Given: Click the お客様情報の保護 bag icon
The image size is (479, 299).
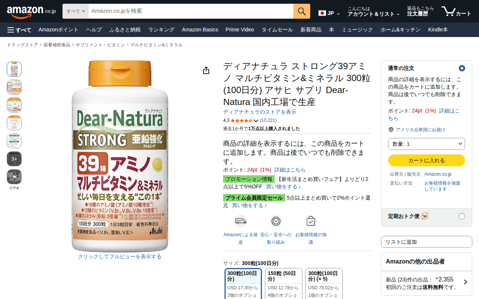Looking at the screenshot, I should click(x=311, y=221).
